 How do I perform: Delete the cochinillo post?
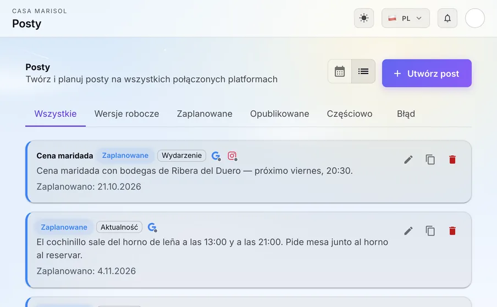tap(452, 231)
